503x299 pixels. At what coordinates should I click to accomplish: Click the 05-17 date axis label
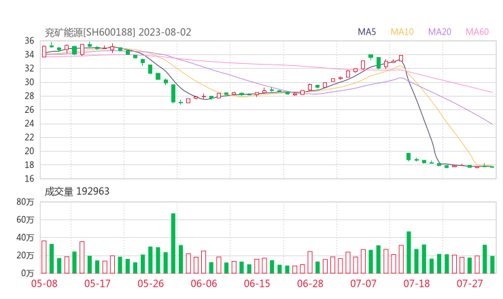click(x=97, y=283)
